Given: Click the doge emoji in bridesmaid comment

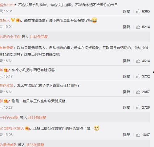Looking at the screenshot, I should pos(96,128).
